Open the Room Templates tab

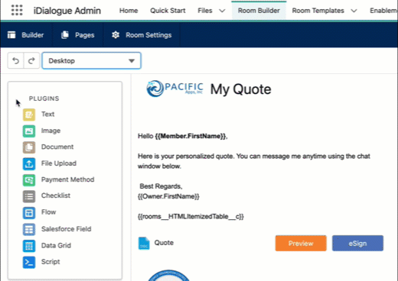[x=318, y=11]
